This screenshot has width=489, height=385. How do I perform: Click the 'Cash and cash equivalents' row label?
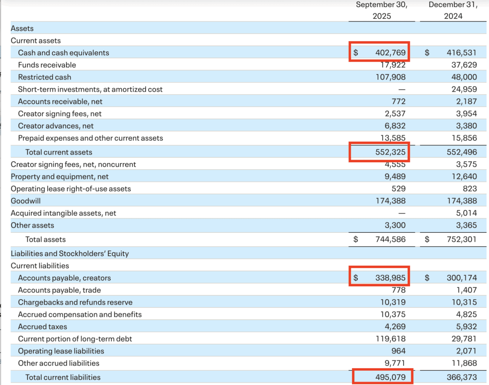(x=64, y=52)
